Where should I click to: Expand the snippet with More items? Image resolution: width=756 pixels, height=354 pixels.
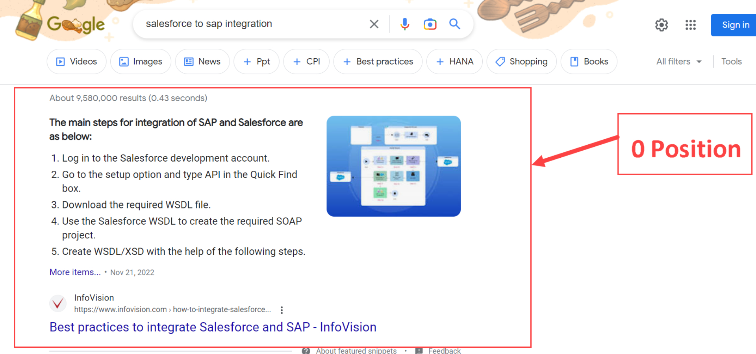tap(75, 272)
